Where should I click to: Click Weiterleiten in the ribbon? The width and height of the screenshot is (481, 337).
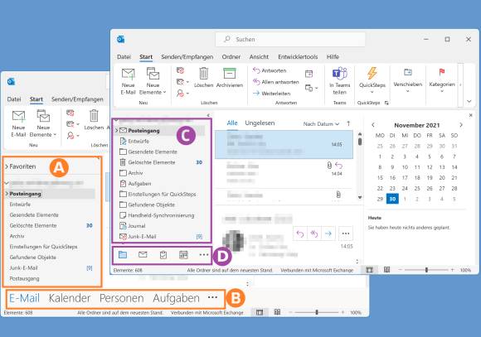[x=271, y=93]
